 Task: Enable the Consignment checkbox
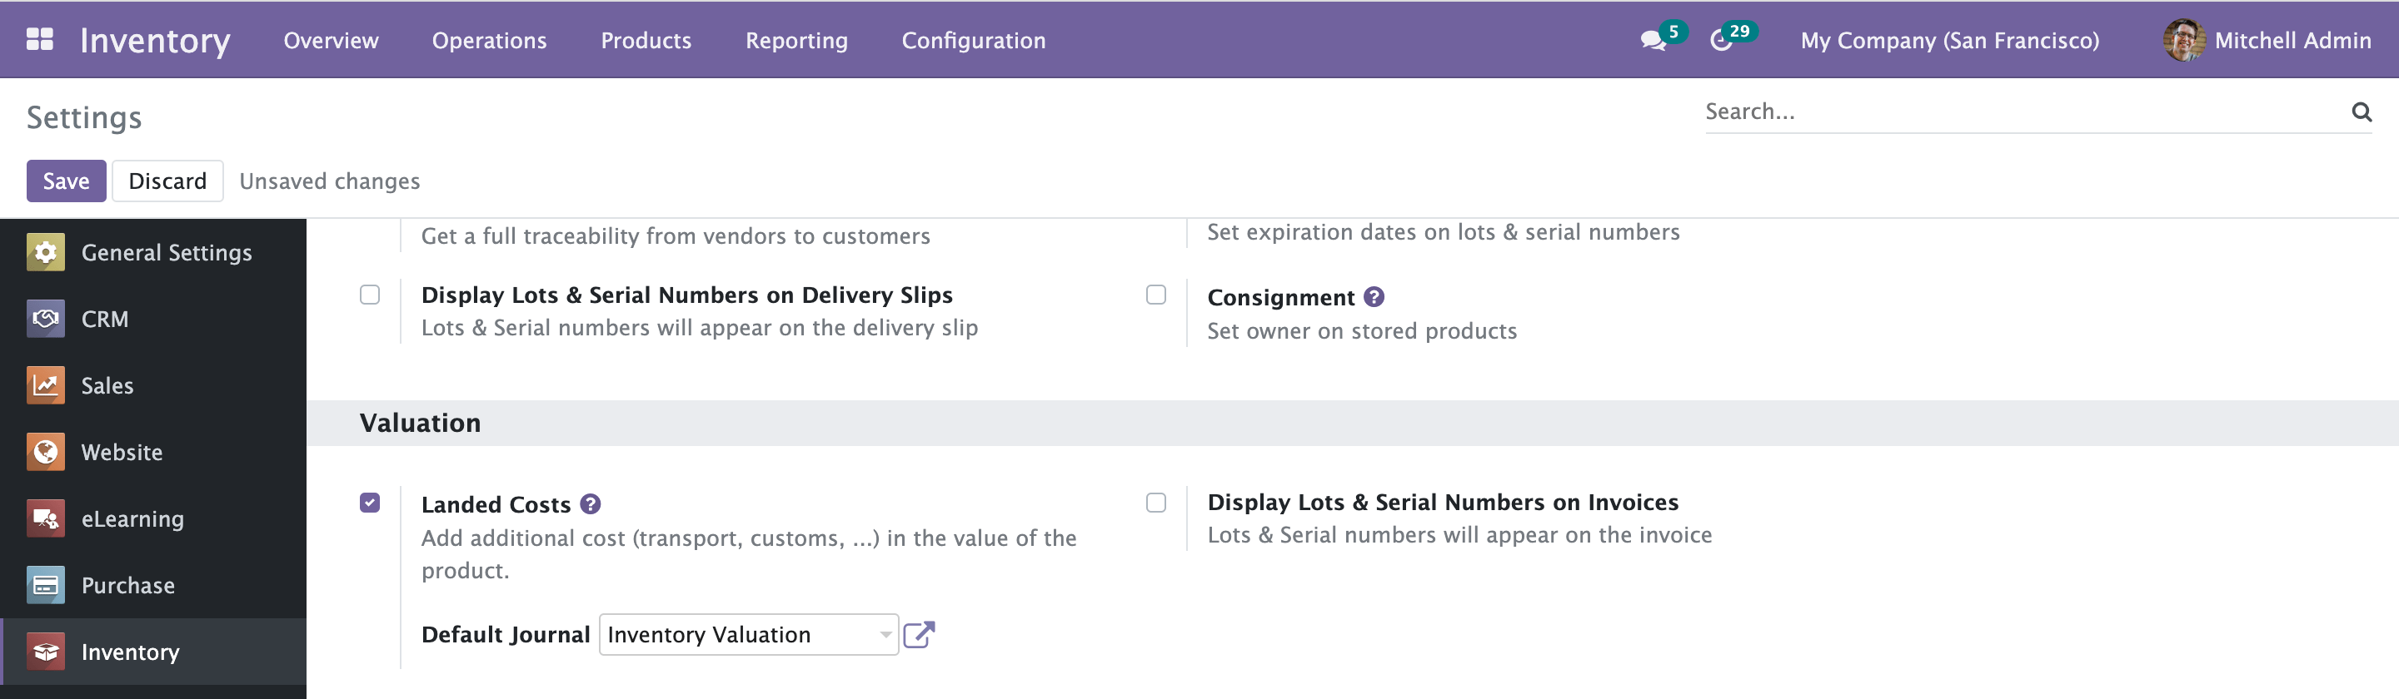[x=1155, y=295]
